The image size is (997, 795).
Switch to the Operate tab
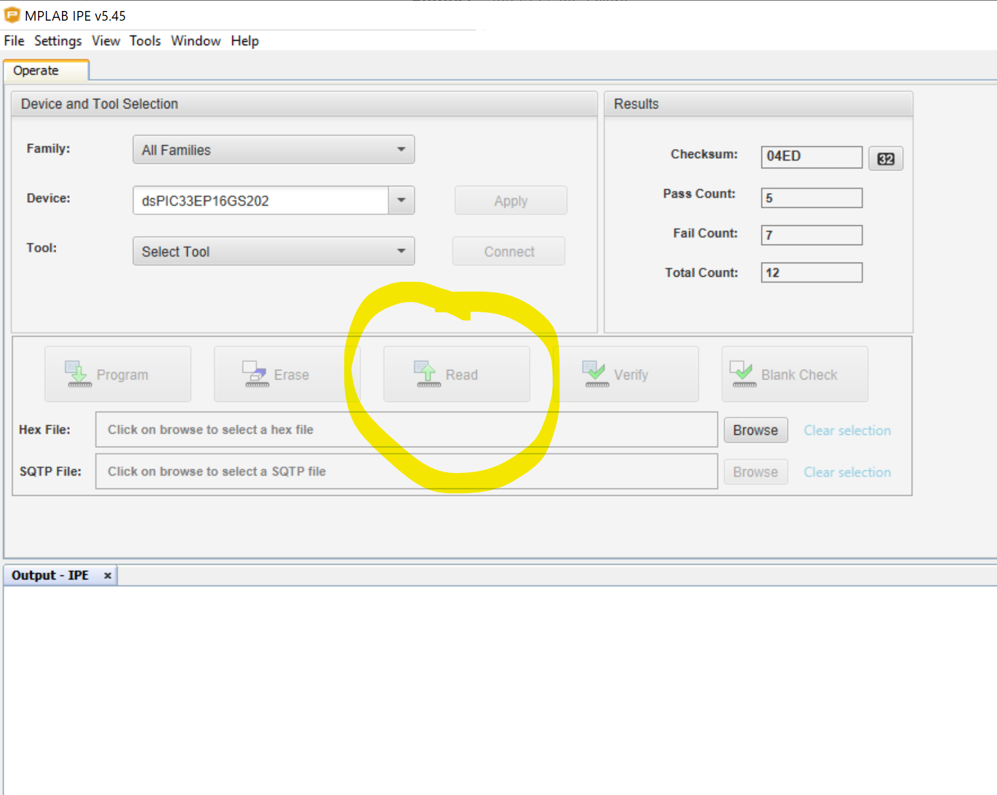click(x=46, y=70)
